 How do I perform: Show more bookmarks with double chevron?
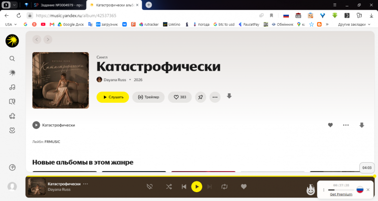[327, 24]
